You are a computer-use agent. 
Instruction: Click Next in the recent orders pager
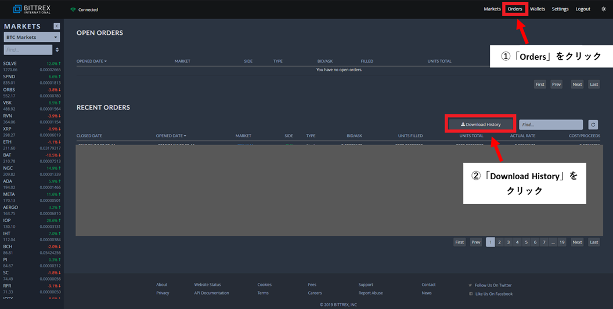pyautogui.click(x=577, y=242)
